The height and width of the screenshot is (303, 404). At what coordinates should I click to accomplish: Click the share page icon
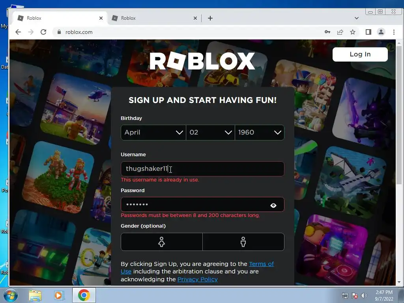tap(340, 32)
